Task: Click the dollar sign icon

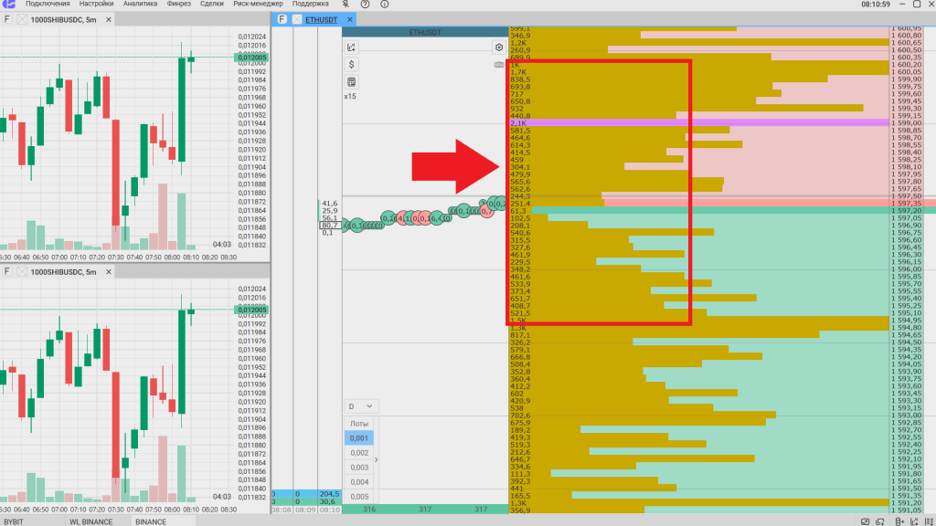Action: coord(352,65)
